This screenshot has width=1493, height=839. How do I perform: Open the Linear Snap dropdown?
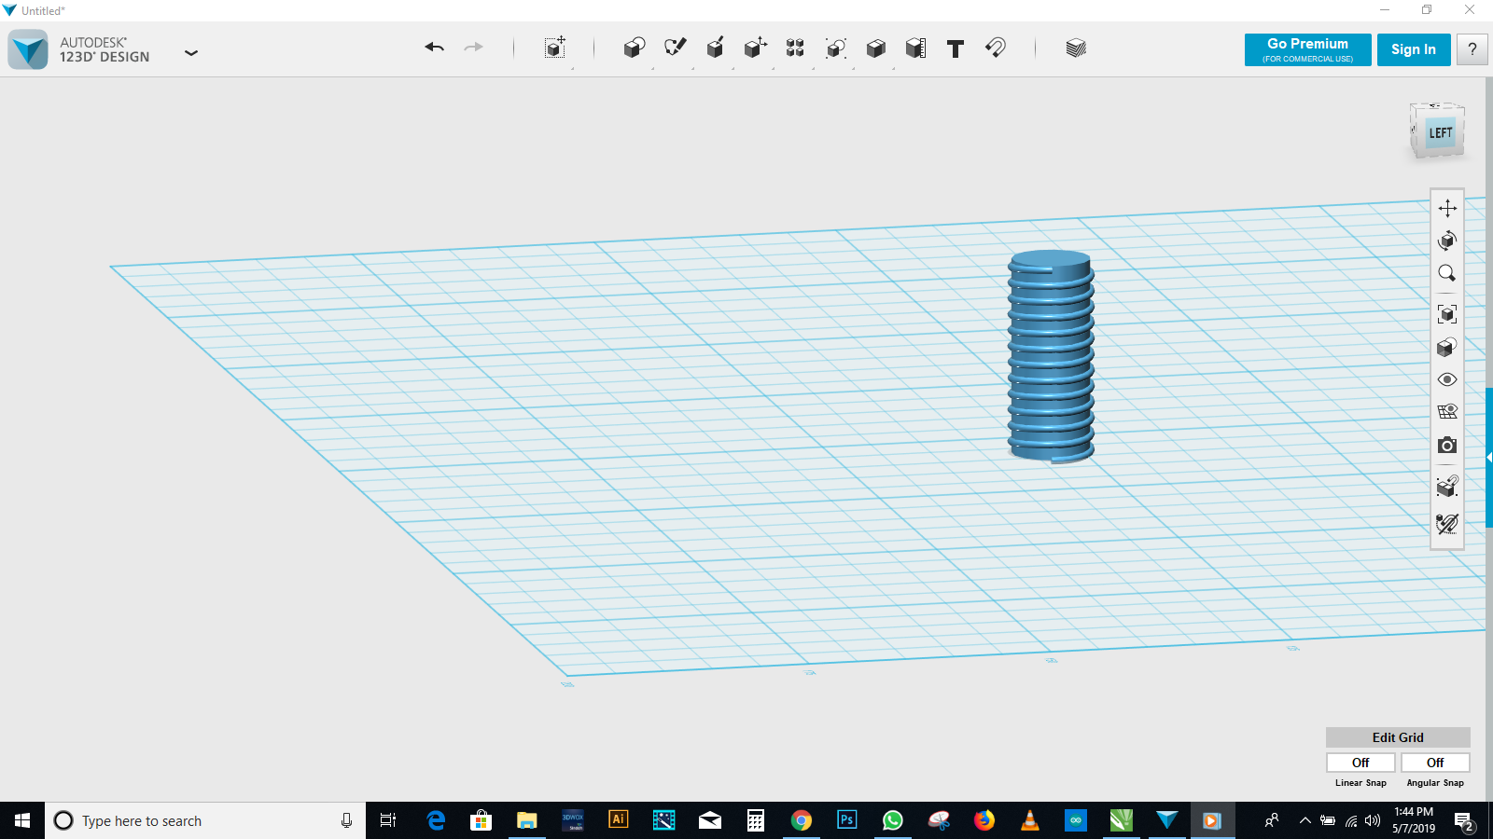pos(1360,763)
